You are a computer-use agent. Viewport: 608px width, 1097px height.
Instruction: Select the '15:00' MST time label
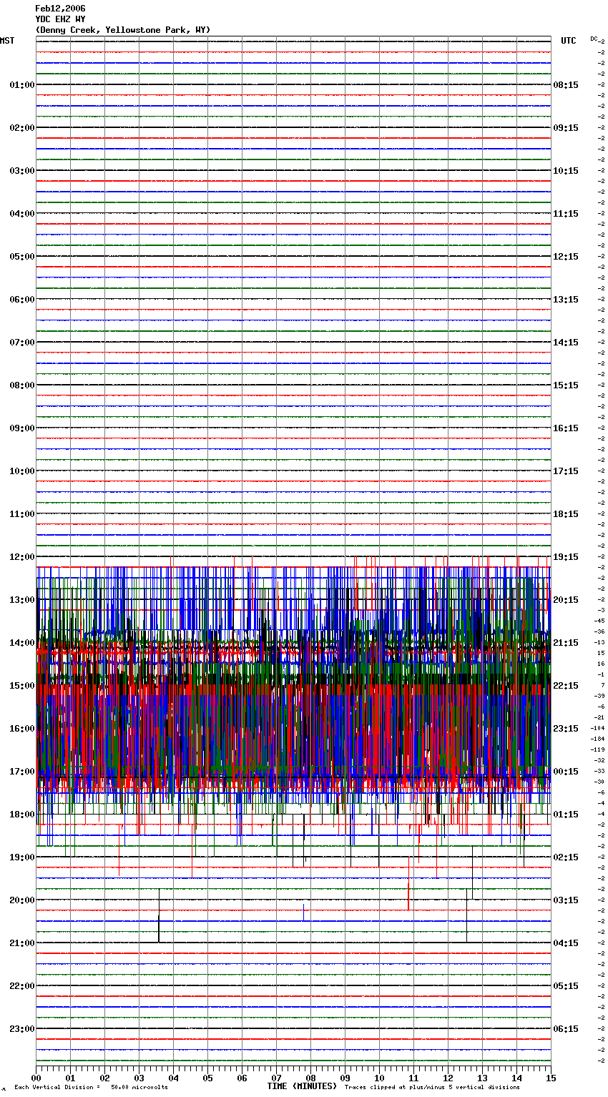tap(21, 686)
